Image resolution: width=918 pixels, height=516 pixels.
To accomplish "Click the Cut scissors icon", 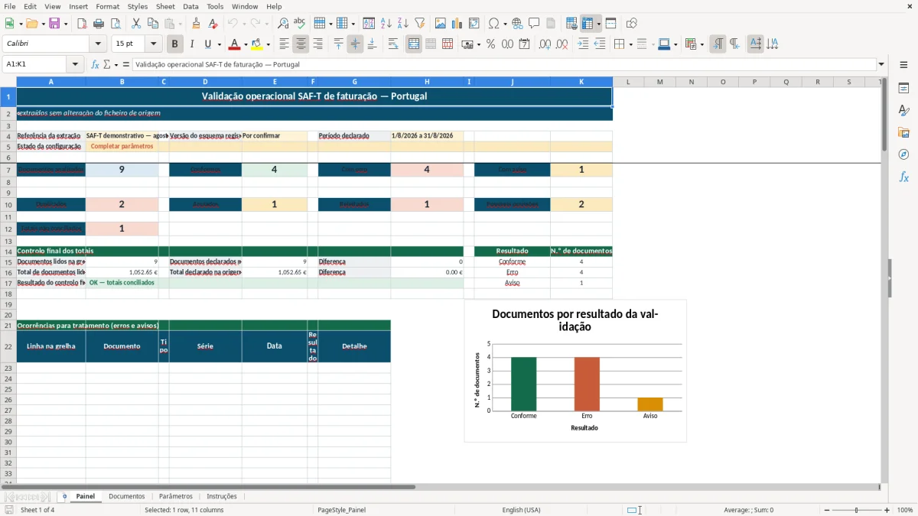I will 136,24.
